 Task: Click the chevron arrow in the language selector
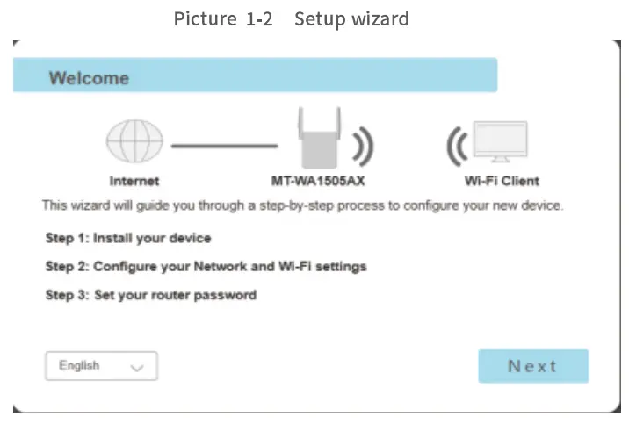click(x=136, y=368)
